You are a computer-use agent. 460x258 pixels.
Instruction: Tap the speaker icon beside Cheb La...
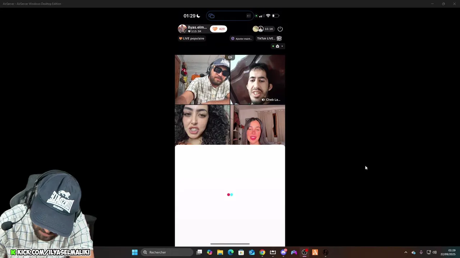tap(263, 100)
